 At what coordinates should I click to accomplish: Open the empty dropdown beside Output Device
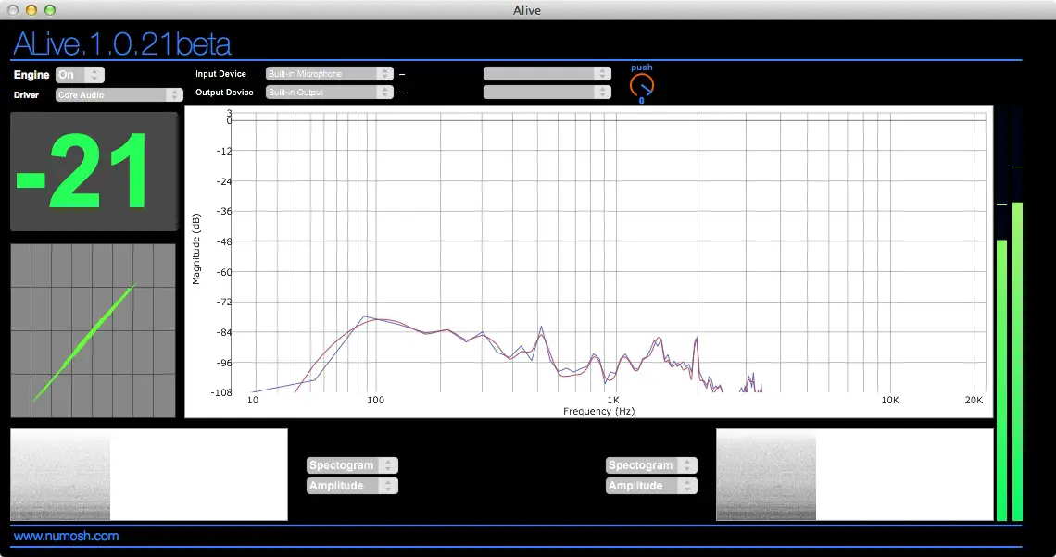547,93
